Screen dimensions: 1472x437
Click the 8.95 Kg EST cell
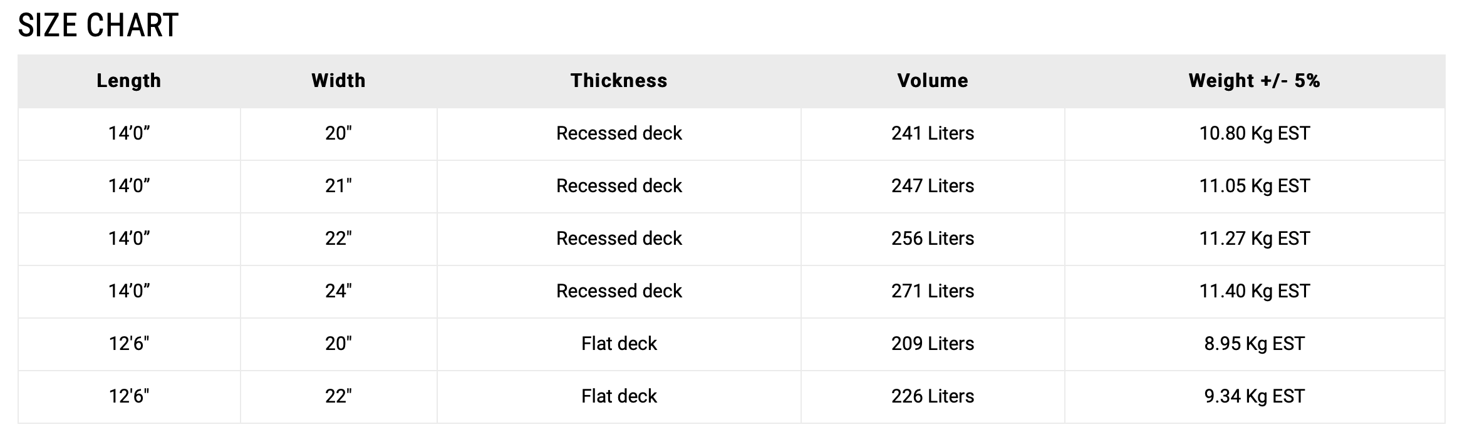coord(1255,344)
